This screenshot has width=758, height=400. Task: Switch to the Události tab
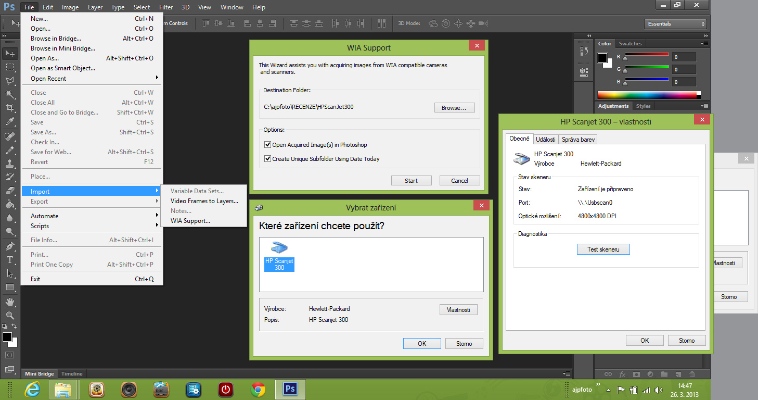tap(546, 139)
